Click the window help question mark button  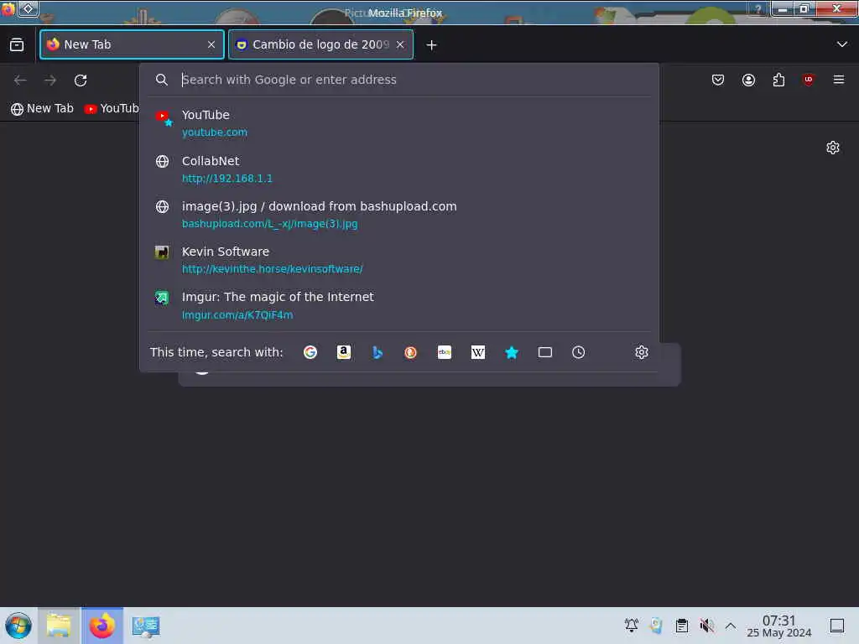coord(758,8)
